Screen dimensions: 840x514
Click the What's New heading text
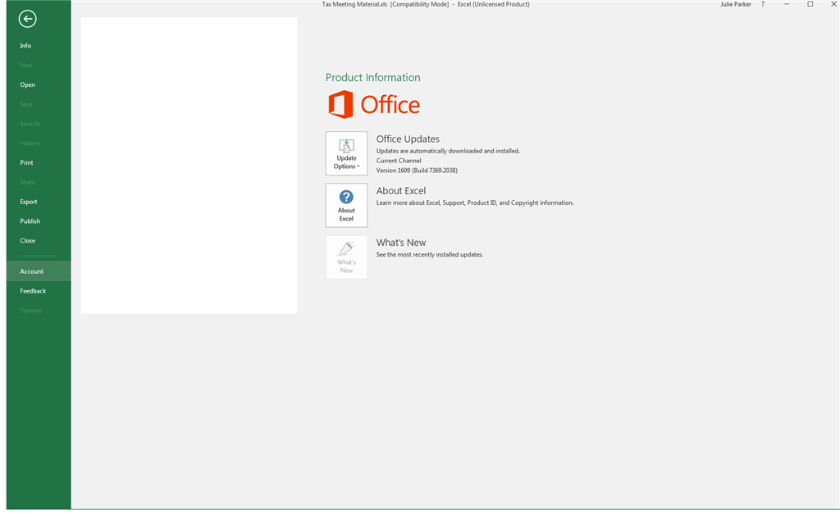[400, 243]
